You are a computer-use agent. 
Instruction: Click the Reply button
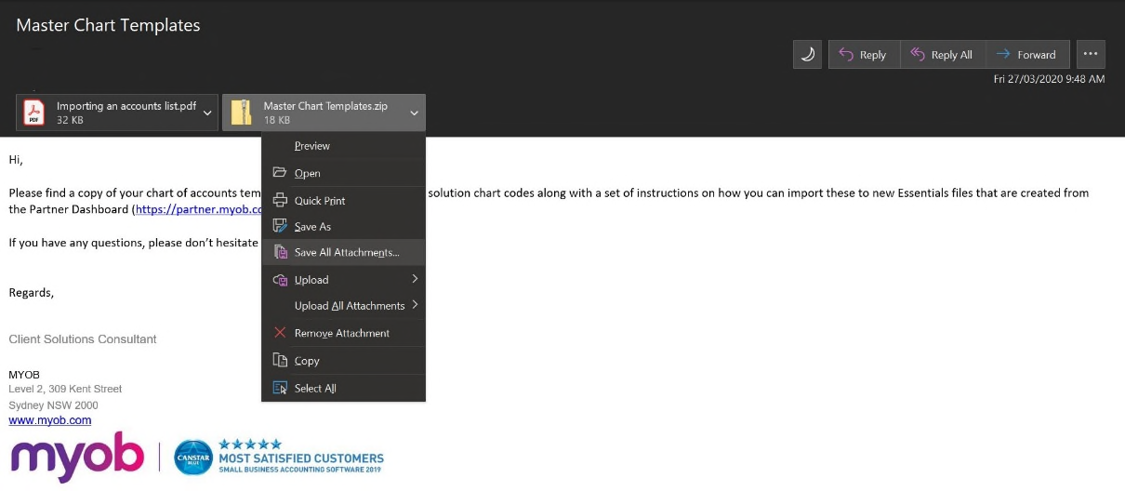point(864,55)
